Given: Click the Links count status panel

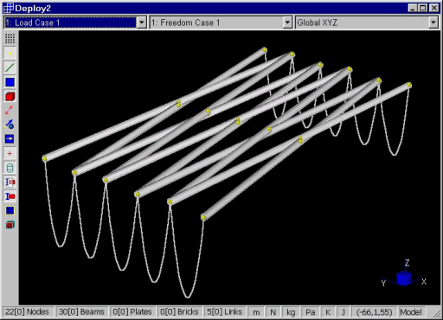Looking at the screenshot, I should [225, 312].
